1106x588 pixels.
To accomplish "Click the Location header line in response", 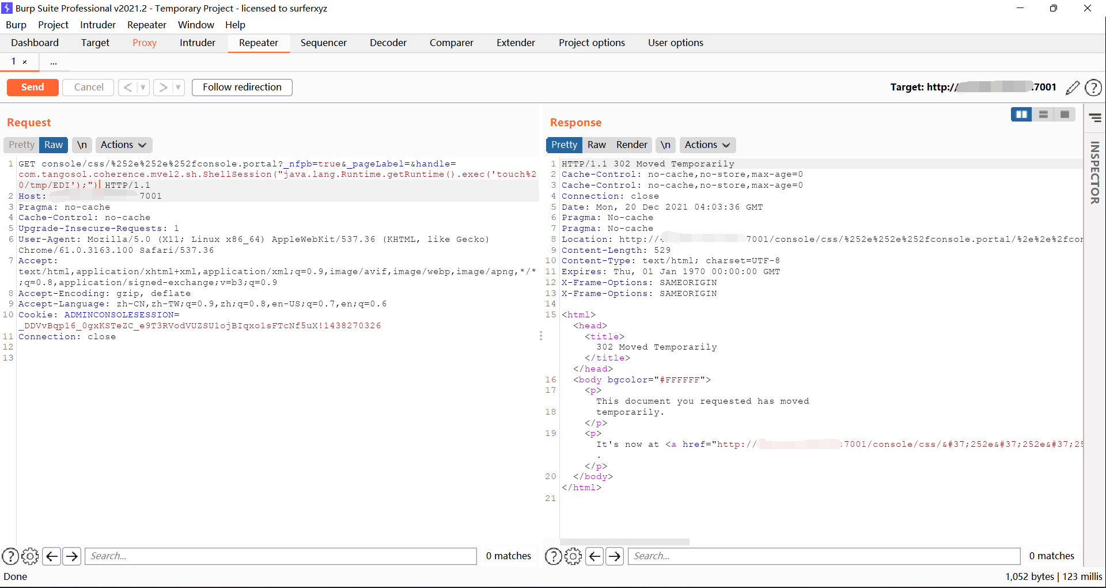I will (x=822, y=240).
